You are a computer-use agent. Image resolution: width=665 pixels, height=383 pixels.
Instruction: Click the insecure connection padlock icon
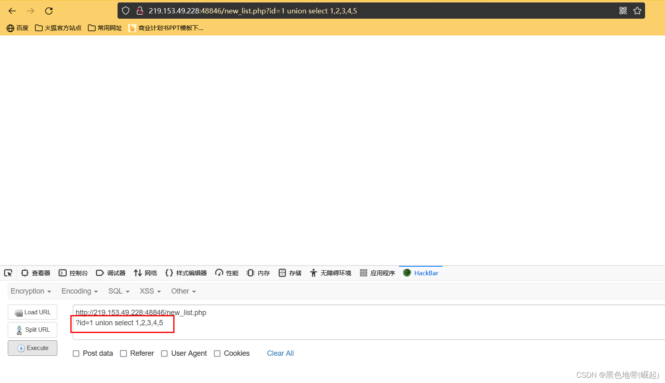(x=140, y=11)
